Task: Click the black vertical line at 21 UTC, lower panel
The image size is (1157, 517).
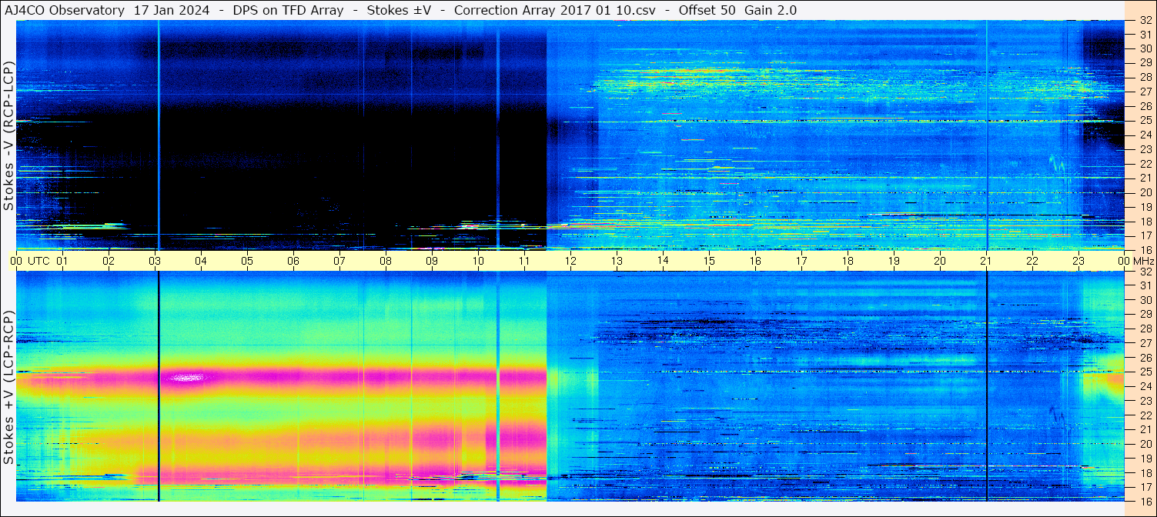Action: pyautogui.click(x=987, y=386)
